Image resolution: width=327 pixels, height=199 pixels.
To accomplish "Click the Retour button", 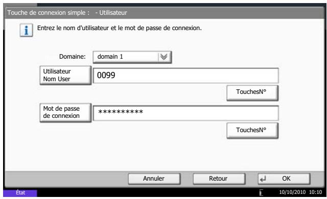I will 219,179.
